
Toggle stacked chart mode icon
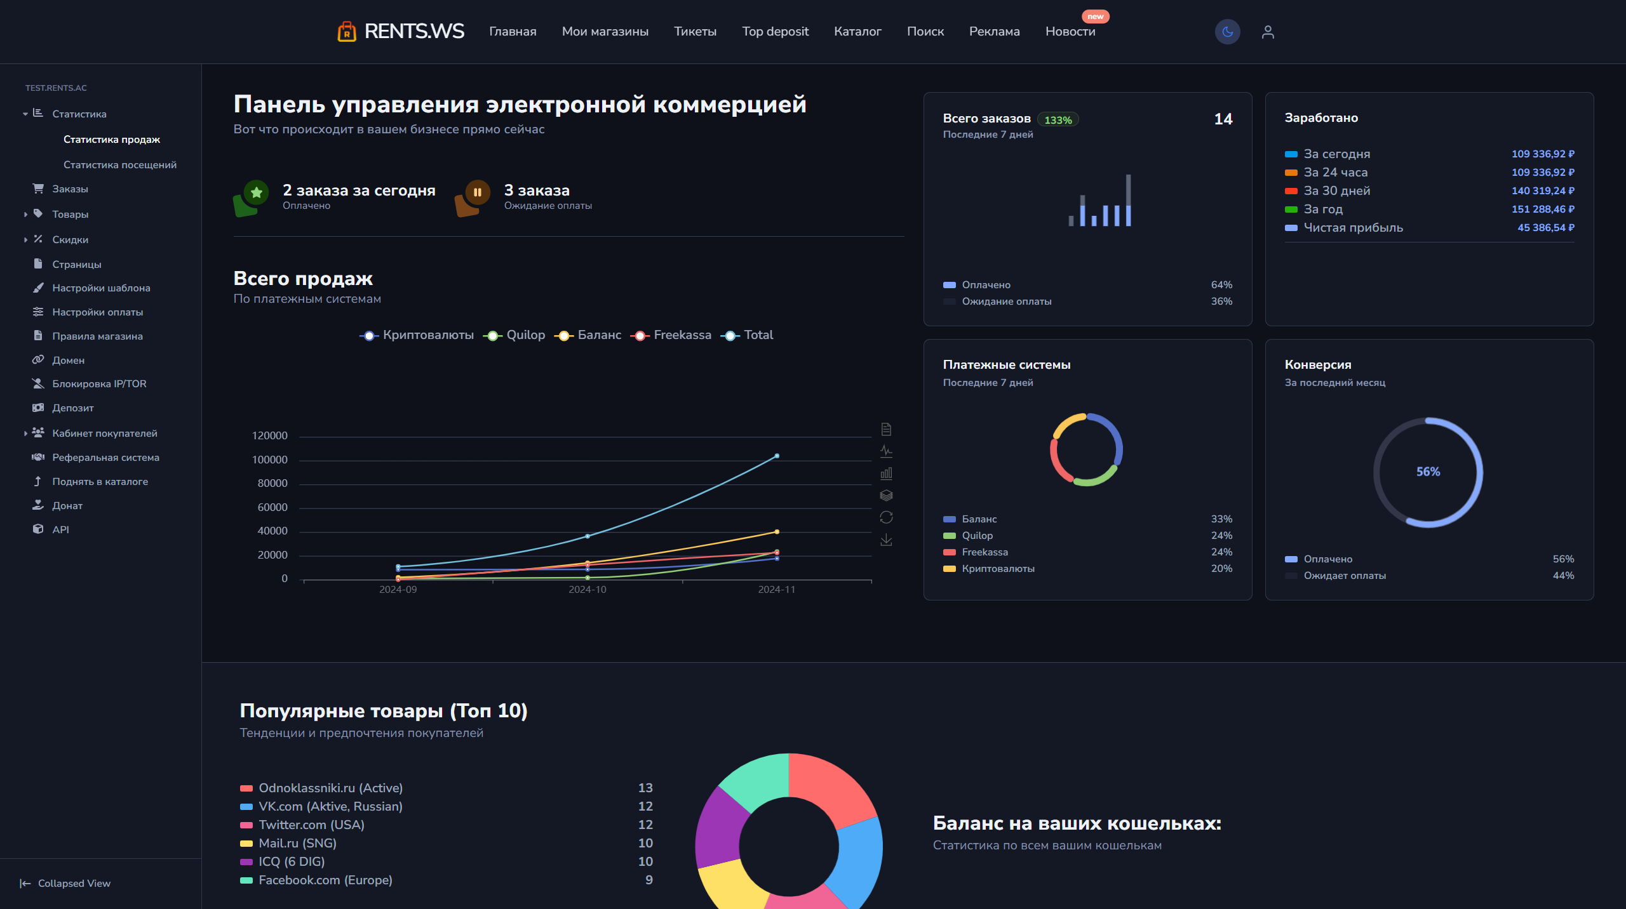[x=886, y=496]
